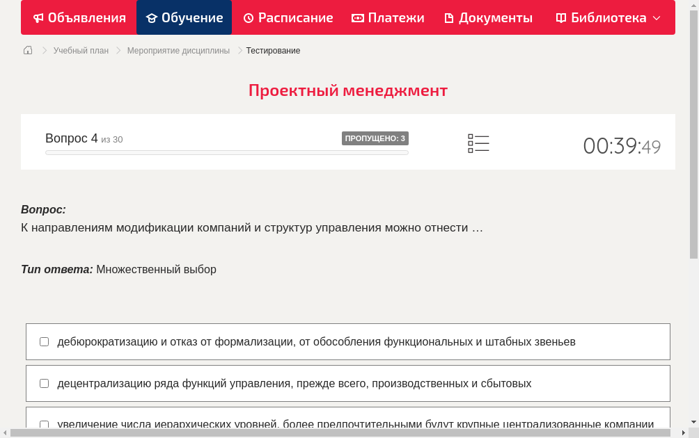This screenshot has width=699, height=438.
Task: Select the graduation cap icon on Обучение
Action: pyautogui.click(x=153, y=17)
